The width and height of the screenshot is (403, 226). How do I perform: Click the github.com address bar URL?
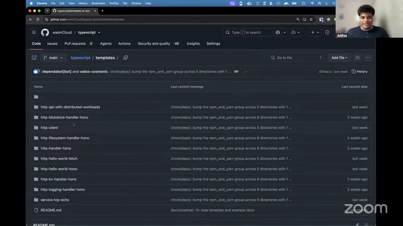tap(87, 19)
